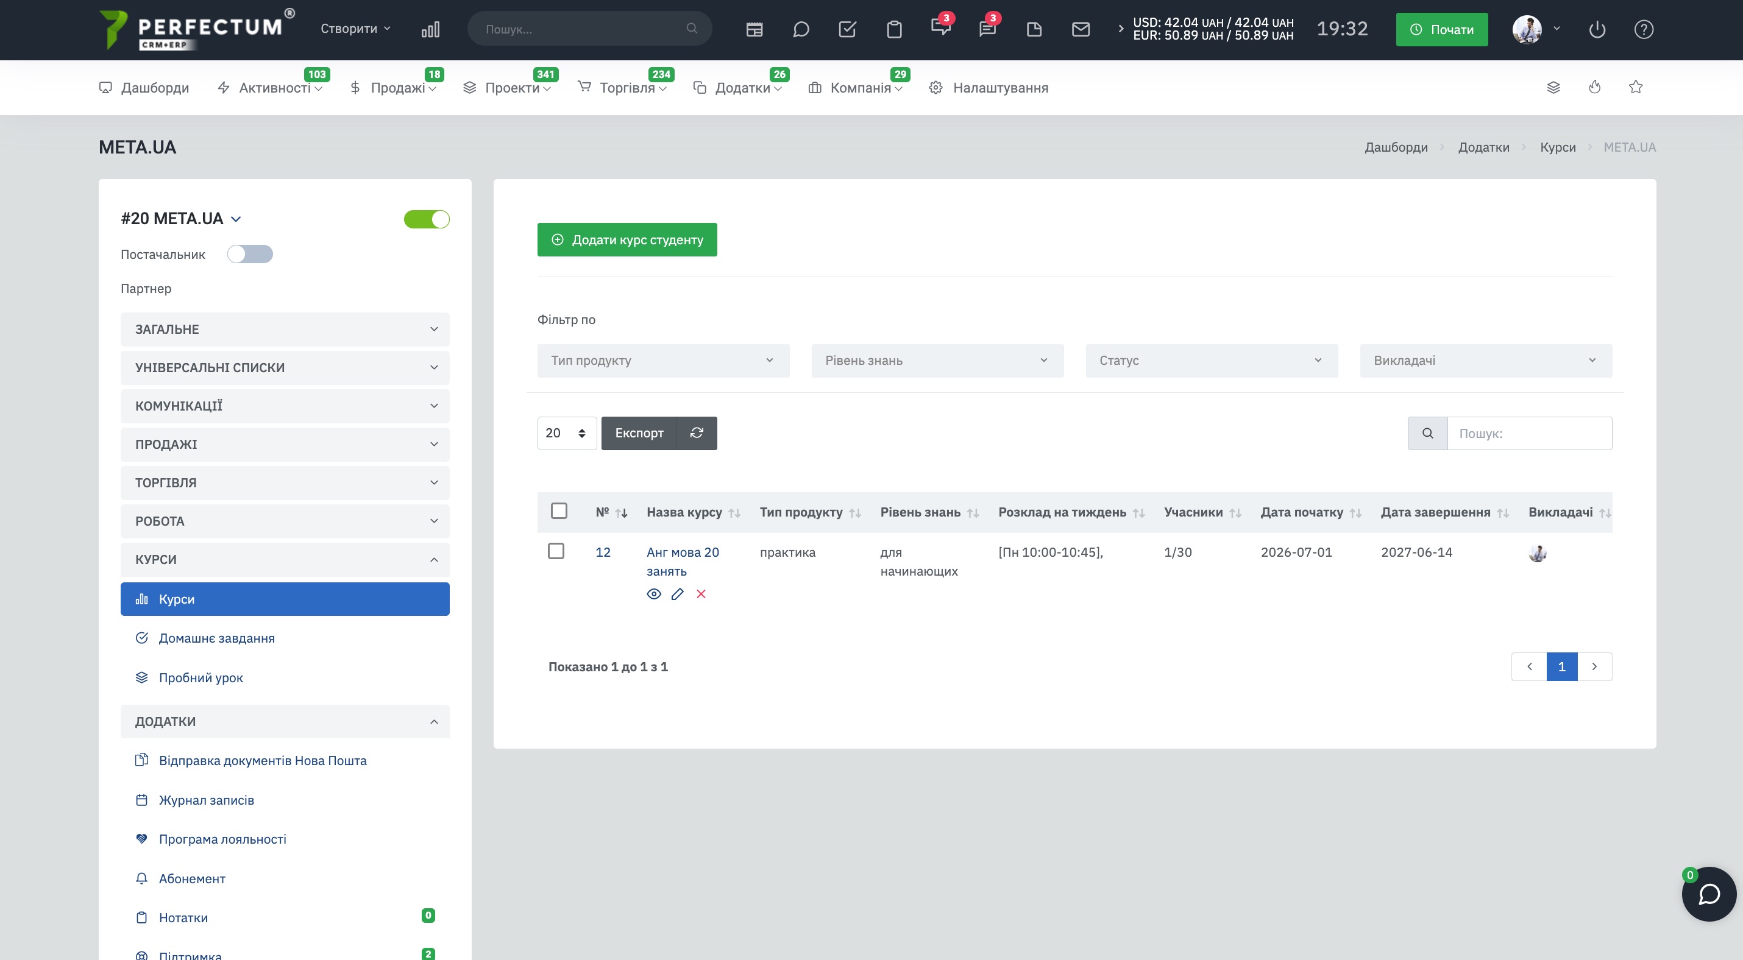This screenshot has width=1743, height=960.
Task: Focus the table Пошук: input field
Action: 1529,432
